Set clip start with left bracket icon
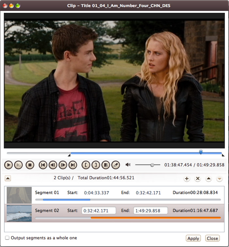Screen dimensions: 229x247 pyautogui.click(x=85, y=165)
